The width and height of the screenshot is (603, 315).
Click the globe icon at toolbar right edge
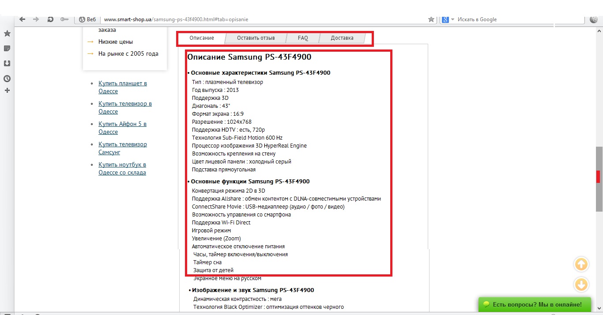tap(594, 19)
